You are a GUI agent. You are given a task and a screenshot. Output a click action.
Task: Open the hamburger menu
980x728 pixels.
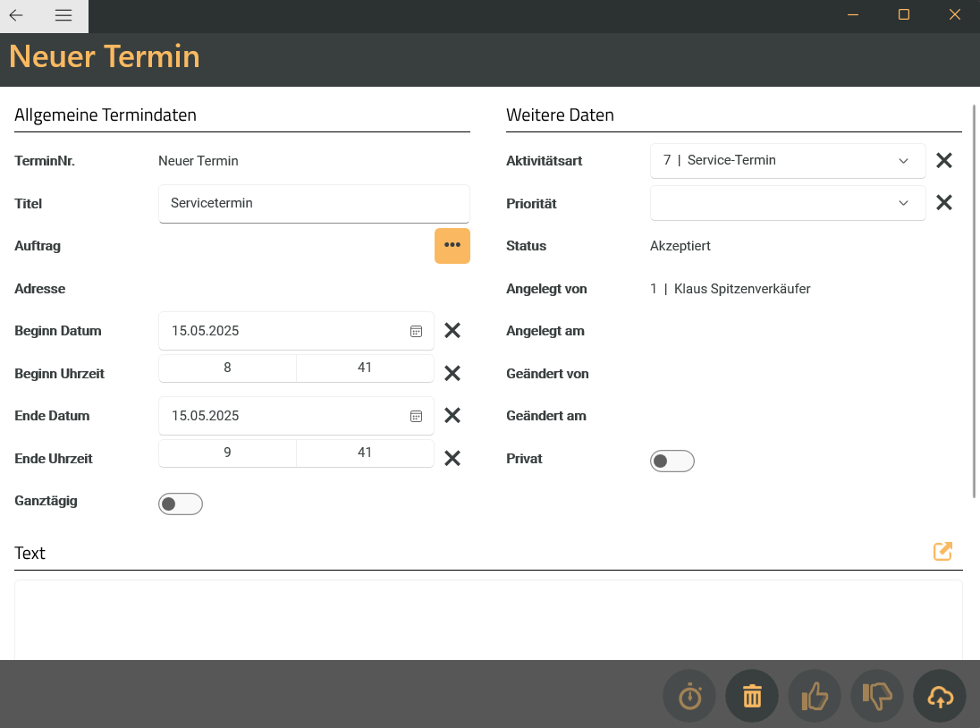coord(63,15)
